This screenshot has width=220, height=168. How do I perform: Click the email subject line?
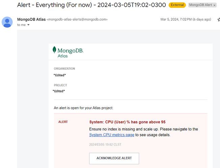[91, 5]
